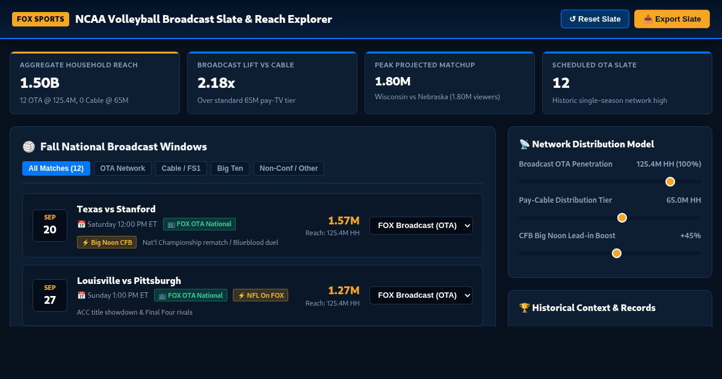Click the Louisville vs Pittsburgh match title
The height and width of the screenshot is (379, 722).
pos(129,280)
